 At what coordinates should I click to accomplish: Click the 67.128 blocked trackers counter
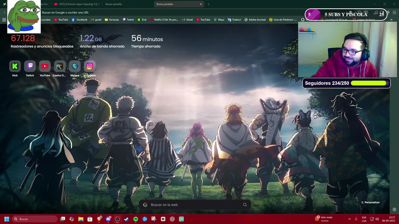23,38
